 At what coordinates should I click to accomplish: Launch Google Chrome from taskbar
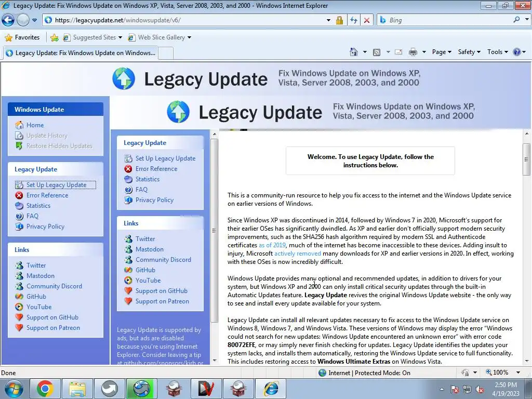45,389
